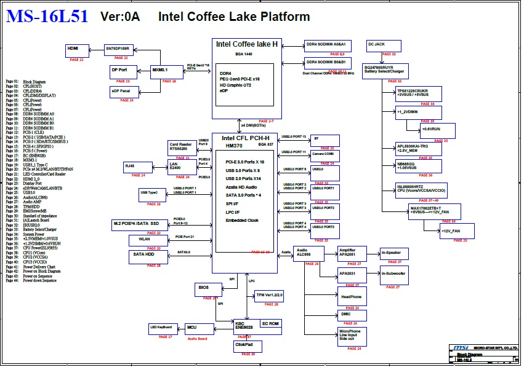Click the BIOS block
Screen dimensions: 524x370
pos(208,289)
